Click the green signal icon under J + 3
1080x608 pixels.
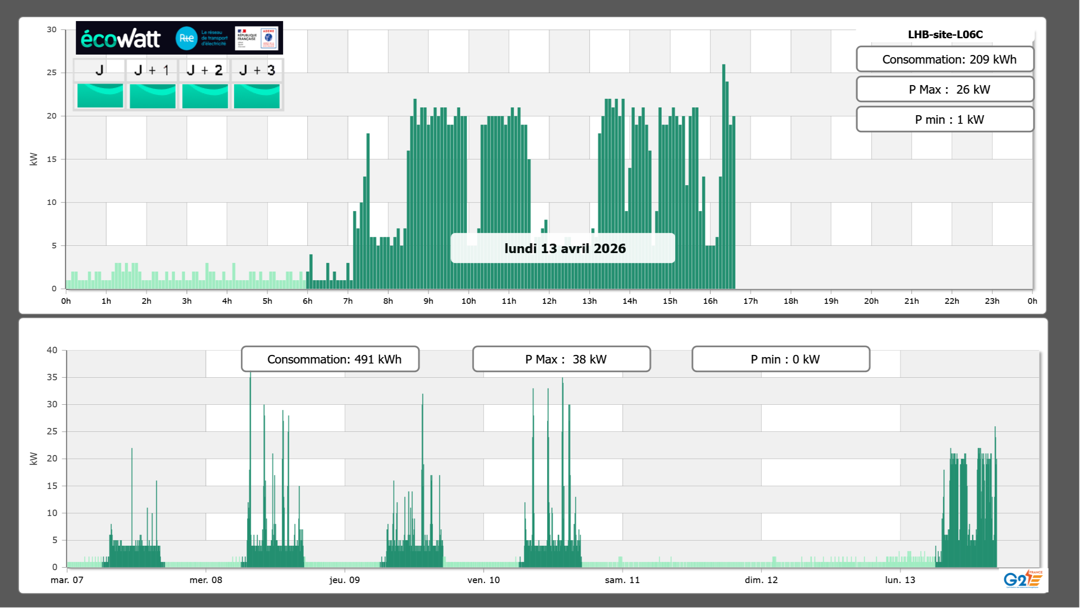(257, 96)
